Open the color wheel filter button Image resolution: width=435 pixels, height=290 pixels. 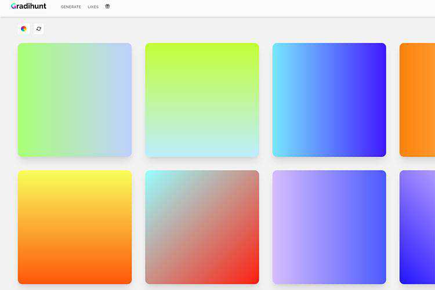pos(24,28)
